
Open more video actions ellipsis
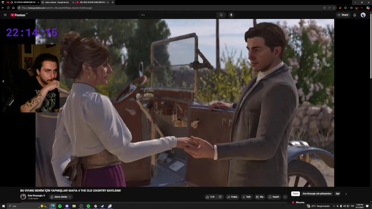pos(285,197)
